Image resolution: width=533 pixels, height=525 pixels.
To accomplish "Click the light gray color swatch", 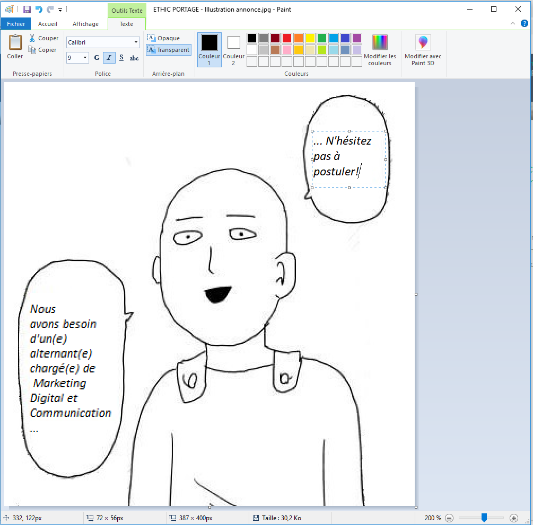I will 264,50.
